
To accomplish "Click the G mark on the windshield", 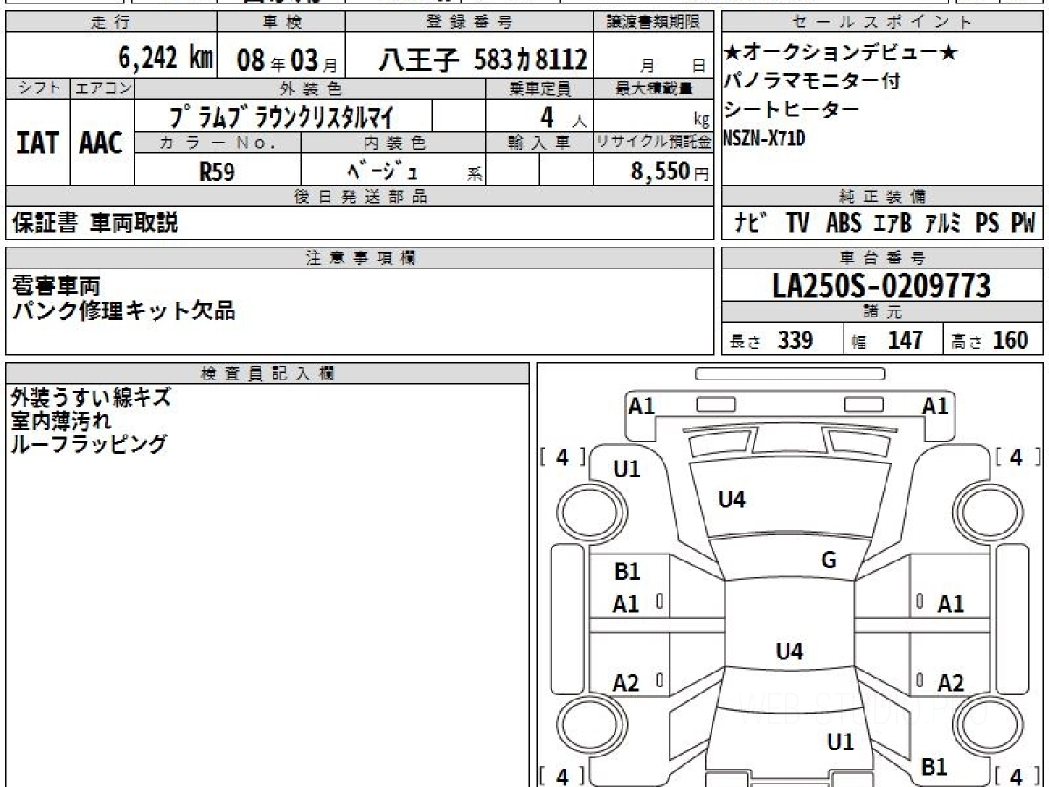I will pyautogui.click(x=829, y=561).
